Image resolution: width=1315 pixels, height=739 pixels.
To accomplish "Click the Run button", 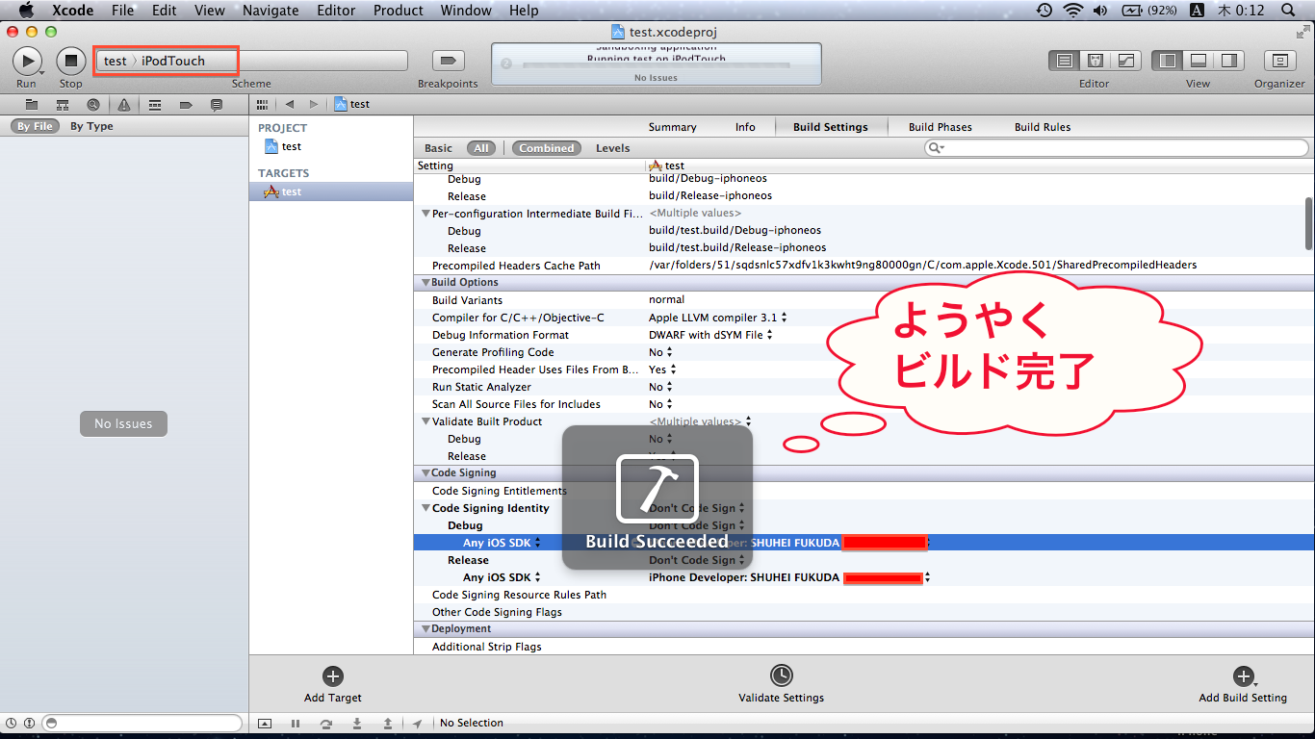I will coord(27,61).
